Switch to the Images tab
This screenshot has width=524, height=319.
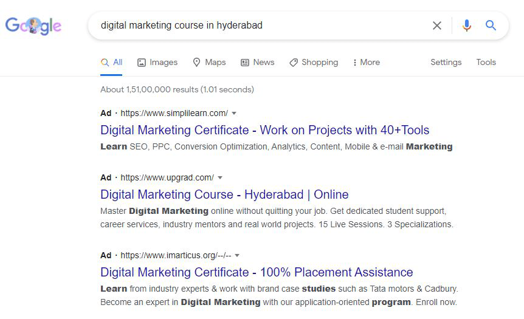point(157,63)
